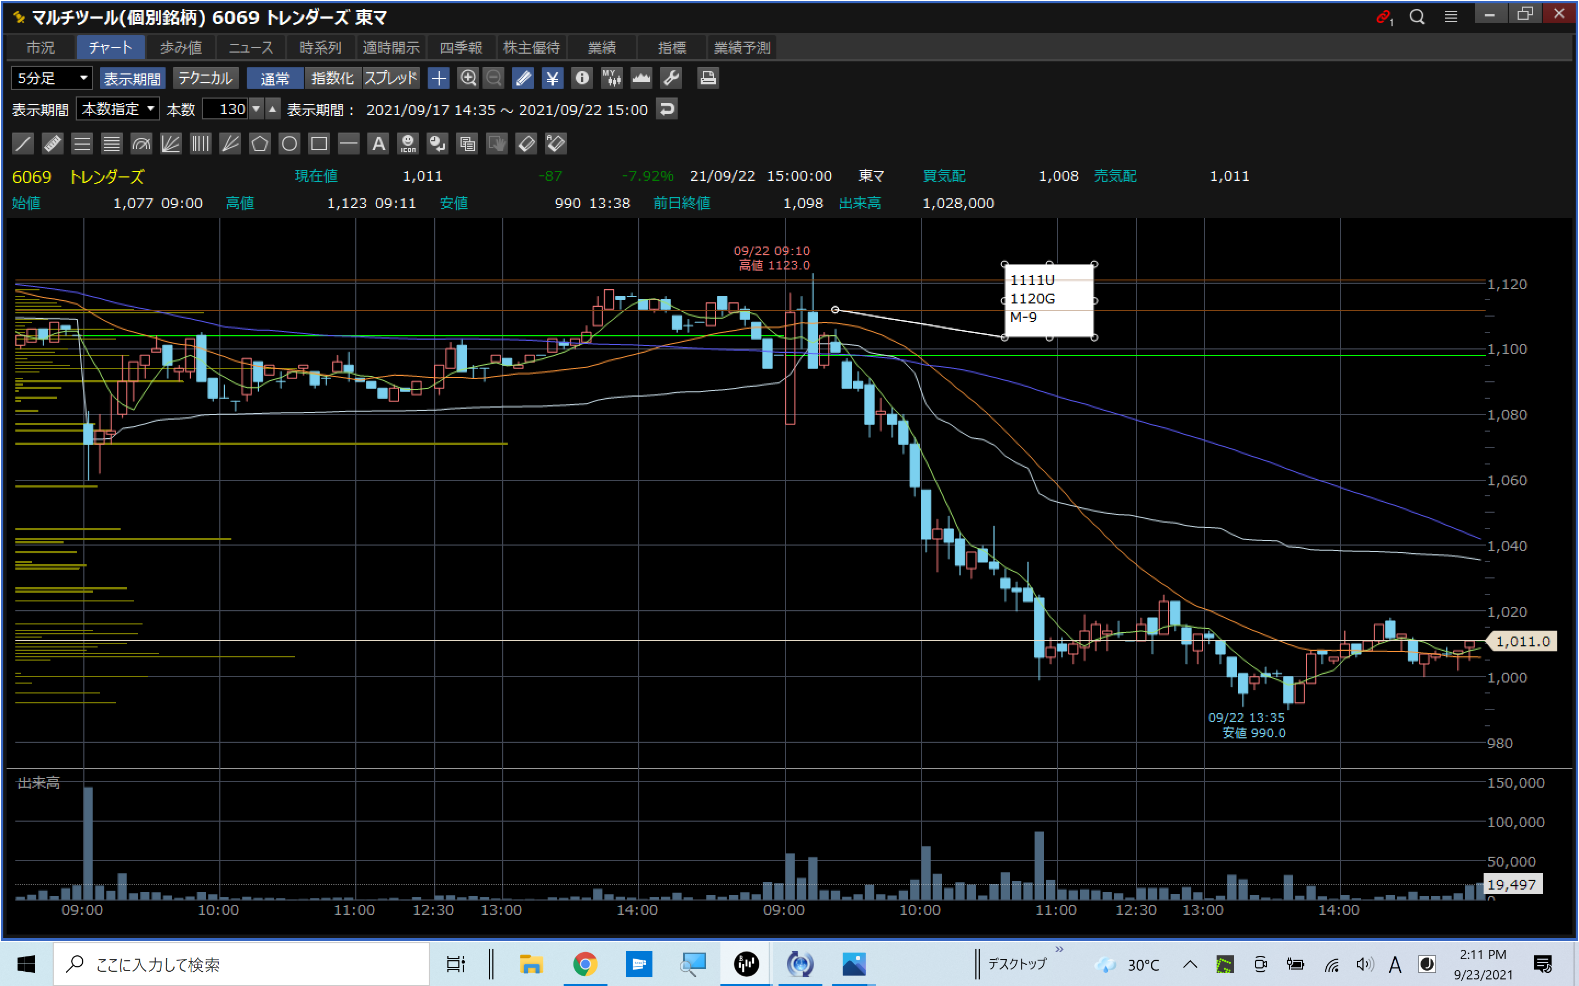Screen dimensions: 1579x986
Task: Toggle the yen price display button
Action: click(x=553, y=78)
